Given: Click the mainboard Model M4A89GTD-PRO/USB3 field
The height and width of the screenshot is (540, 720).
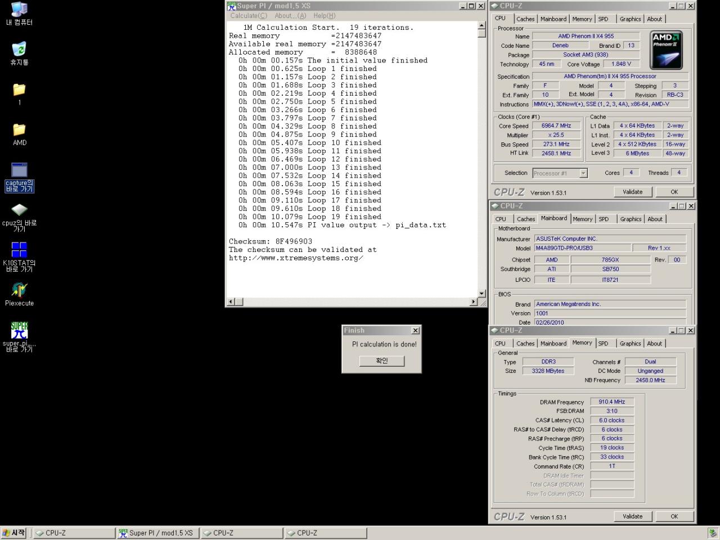Looking at the screenshot, I should coord(582,248).
